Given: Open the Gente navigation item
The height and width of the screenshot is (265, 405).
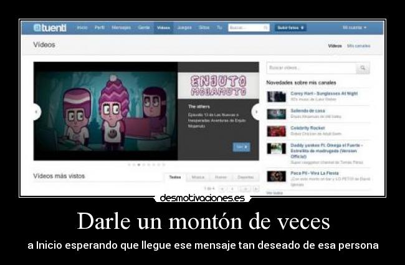Looking at the screenshot, I should click(144, 27).
